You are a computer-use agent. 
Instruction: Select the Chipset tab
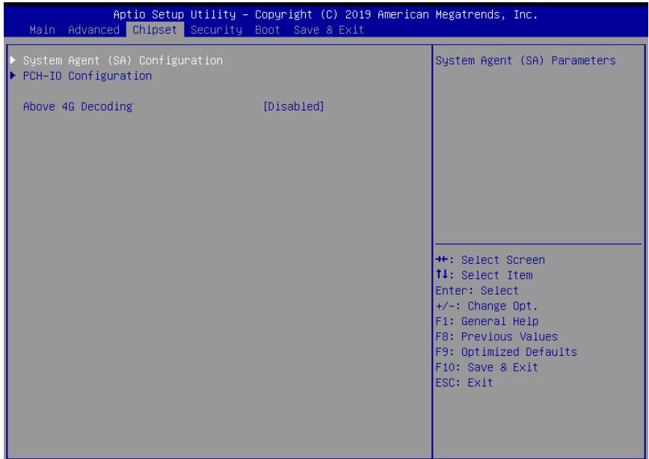click(155, 30)
